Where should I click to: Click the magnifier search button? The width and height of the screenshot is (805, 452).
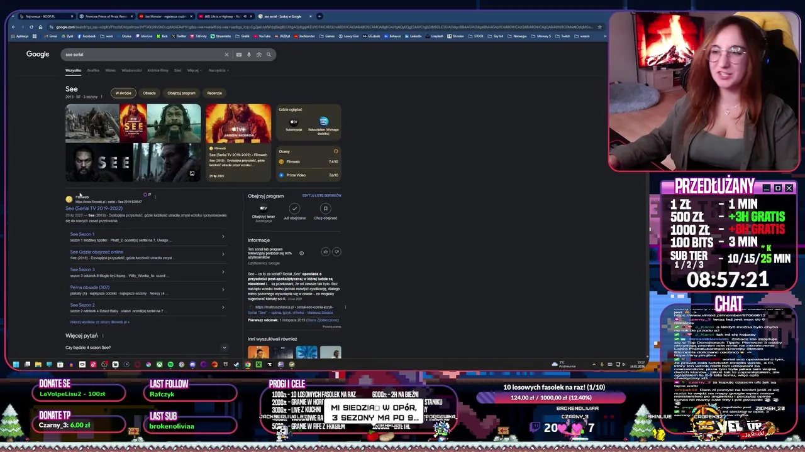click(x=269, y=55)
